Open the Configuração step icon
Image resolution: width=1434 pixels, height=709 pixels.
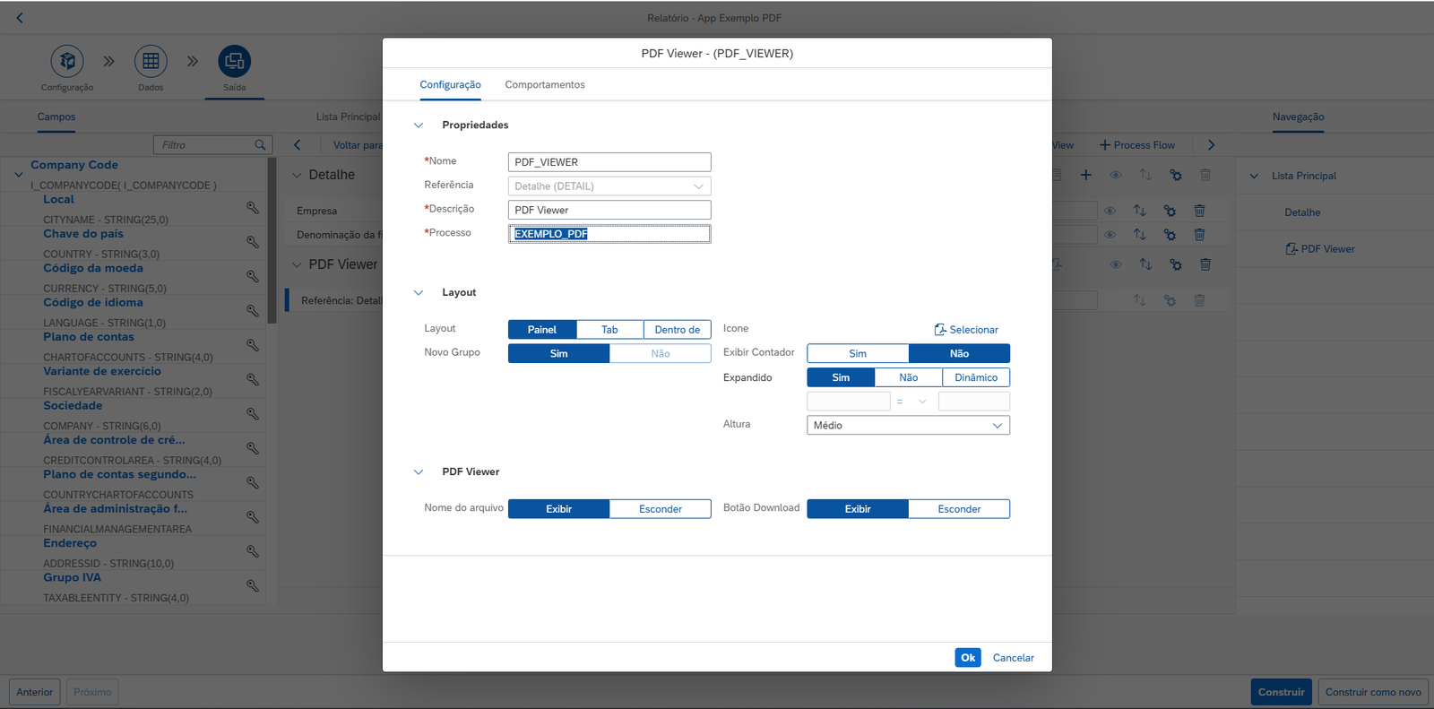click(67, 61)
